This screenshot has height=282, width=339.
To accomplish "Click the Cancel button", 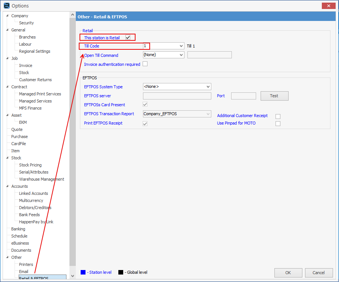I will pyautogui.click(x=319, y=273).
